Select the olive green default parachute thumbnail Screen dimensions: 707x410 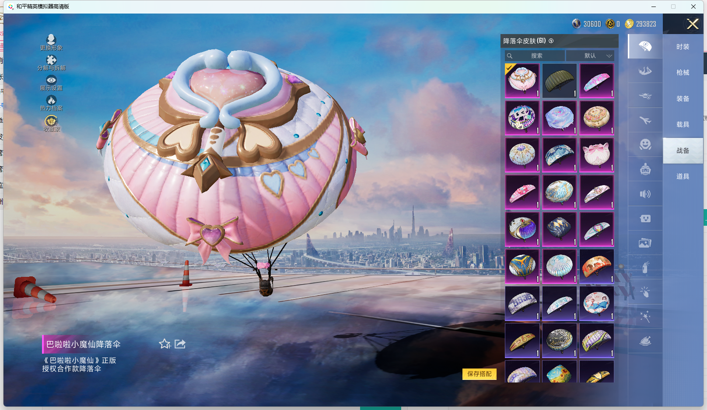[x=559, y=81]
